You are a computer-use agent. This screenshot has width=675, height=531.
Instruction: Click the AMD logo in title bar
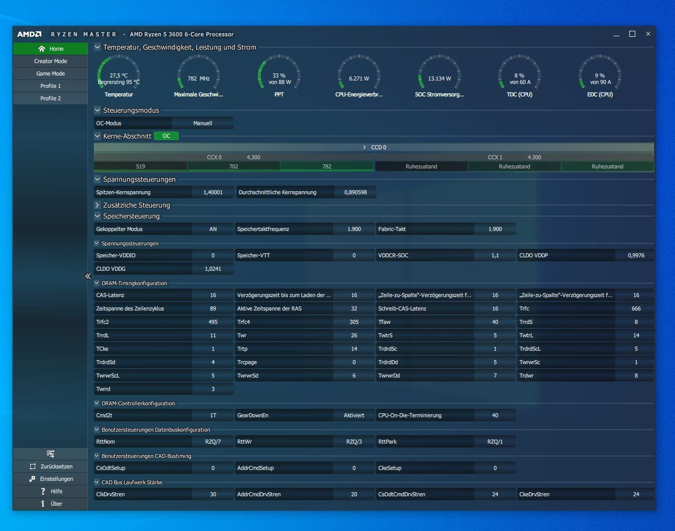pos(29,34)
